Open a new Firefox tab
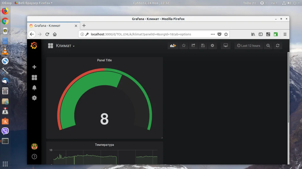 [84, 26]
